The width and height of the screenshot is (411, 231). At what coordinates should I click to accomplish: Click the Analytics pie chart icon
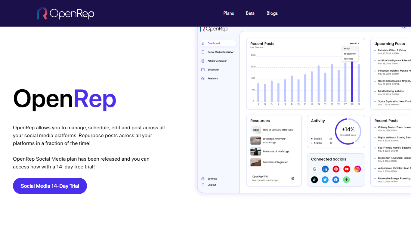click(x=203, y=79)
